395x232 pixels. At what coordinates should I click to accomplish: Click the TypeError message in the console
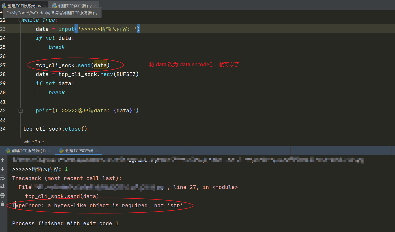[97, 206]
